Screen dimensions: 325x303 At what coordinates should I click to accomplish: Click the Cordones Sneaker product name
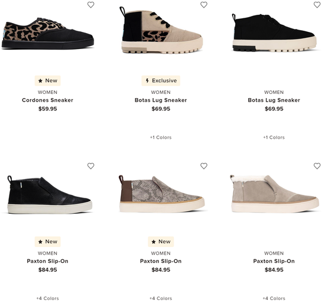tap(47, 100)
